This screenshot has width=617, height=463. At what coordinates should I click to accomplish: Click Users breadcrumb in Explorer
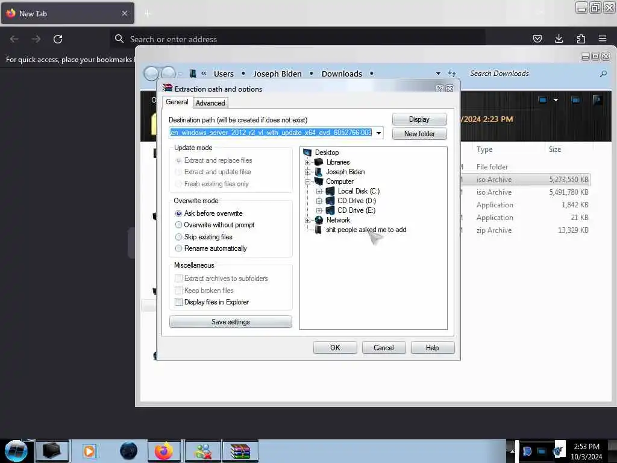point(224,74)
